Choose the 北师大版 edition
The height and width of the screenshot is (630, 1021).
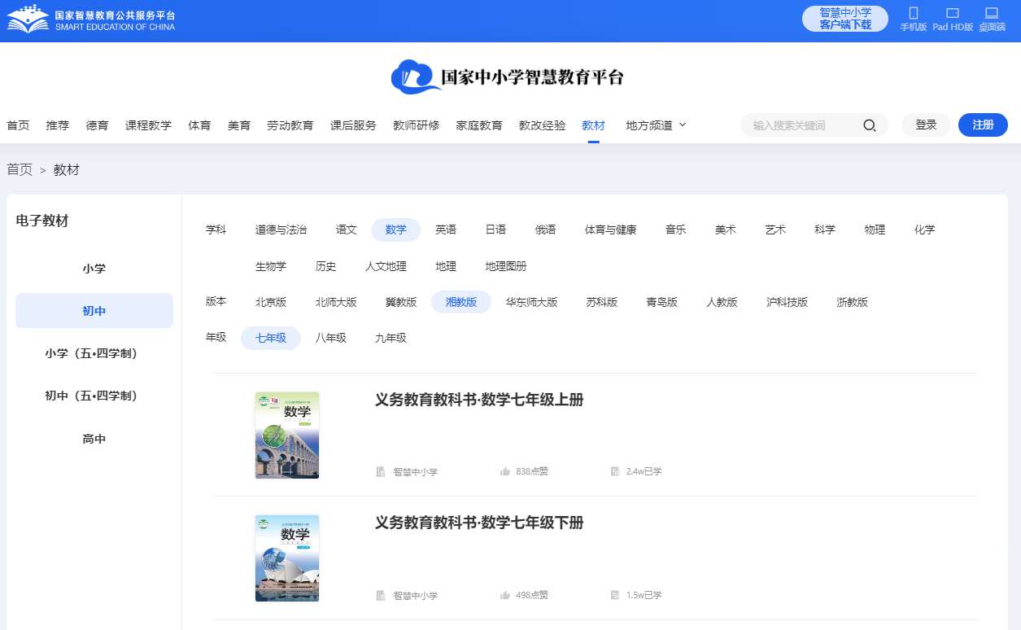[x=336, y=302]
